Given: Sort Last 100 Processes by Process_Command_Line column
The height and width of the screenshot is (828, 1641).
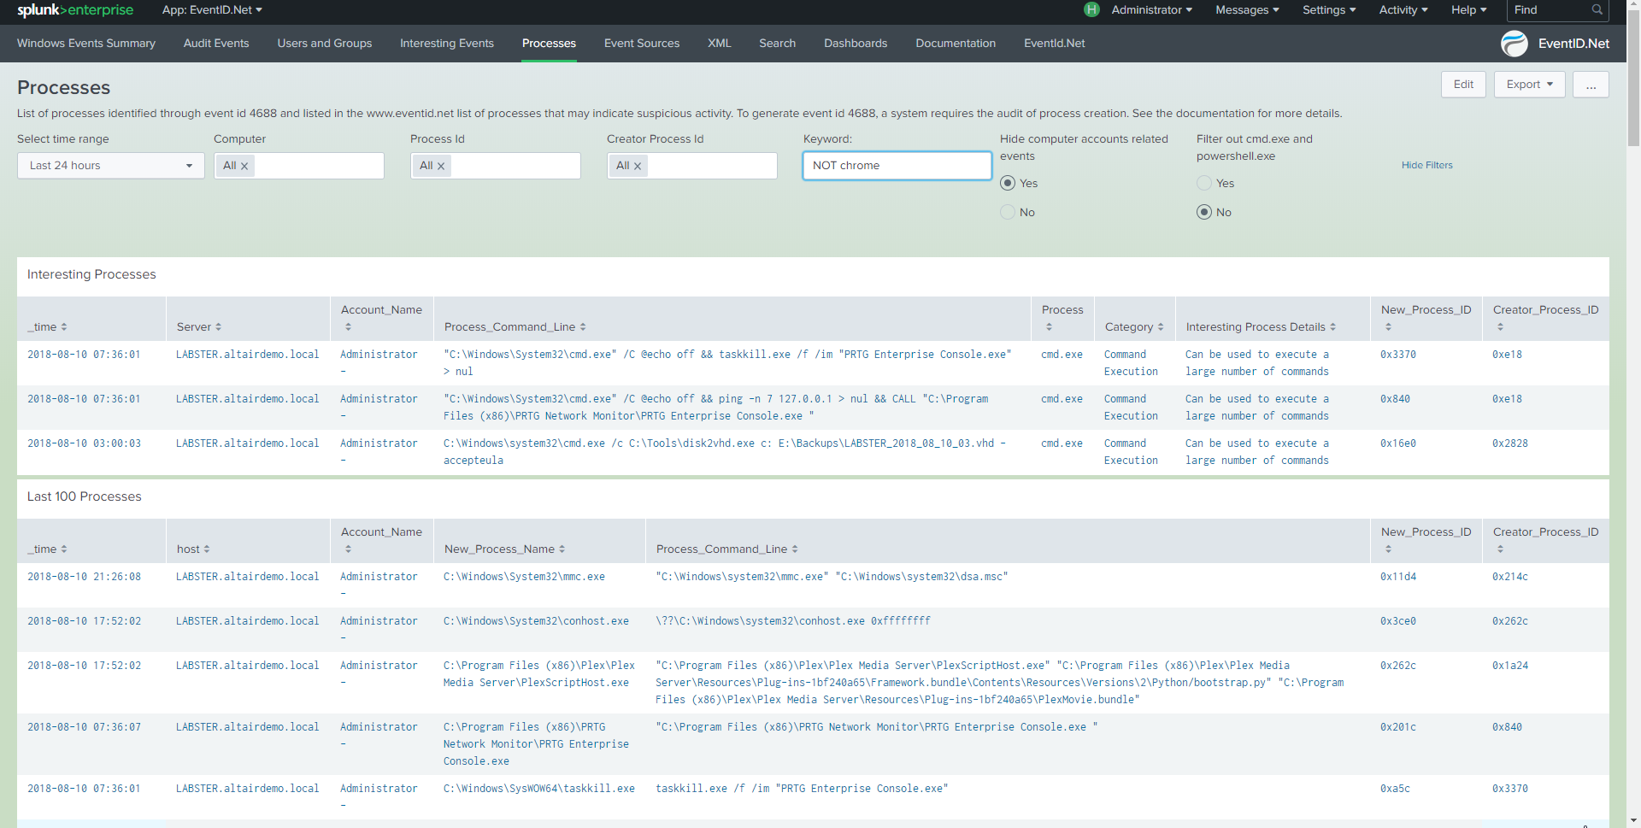Looking at the screenshot, I should [x=727, y=549].
